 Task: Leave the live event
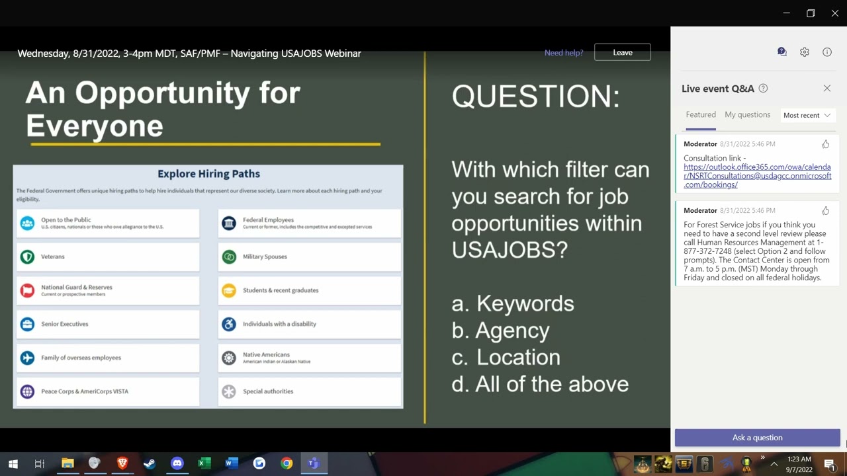coord(623,52)
